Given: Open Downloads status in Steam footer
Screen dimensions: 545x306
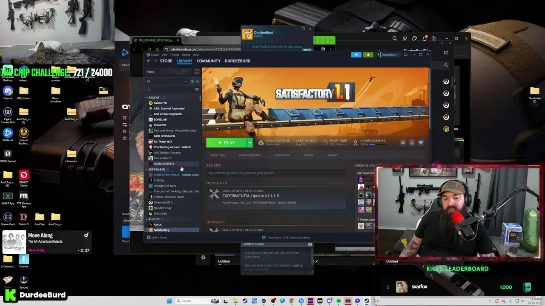Looking at the screenshot, I should [x=286, y=237].
